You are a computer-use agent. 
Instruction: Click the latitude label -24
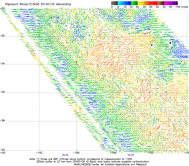[2, 63]
